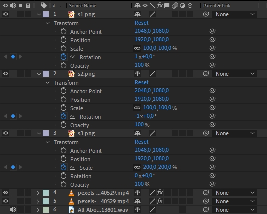Image resolution: width=267 pixels, height=214 pixels.
Task: Enable Anchor Point stopwatch for s1.png
Action: [64, 31]
